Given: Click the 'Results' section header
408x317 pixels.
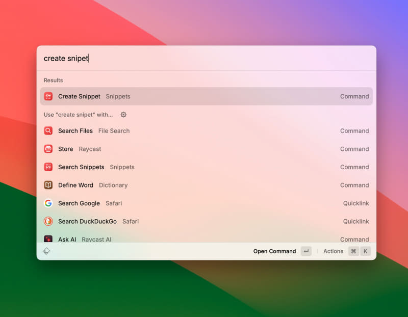Looking at the screenshot, I should pyautogui.click(x=54, y=80).
